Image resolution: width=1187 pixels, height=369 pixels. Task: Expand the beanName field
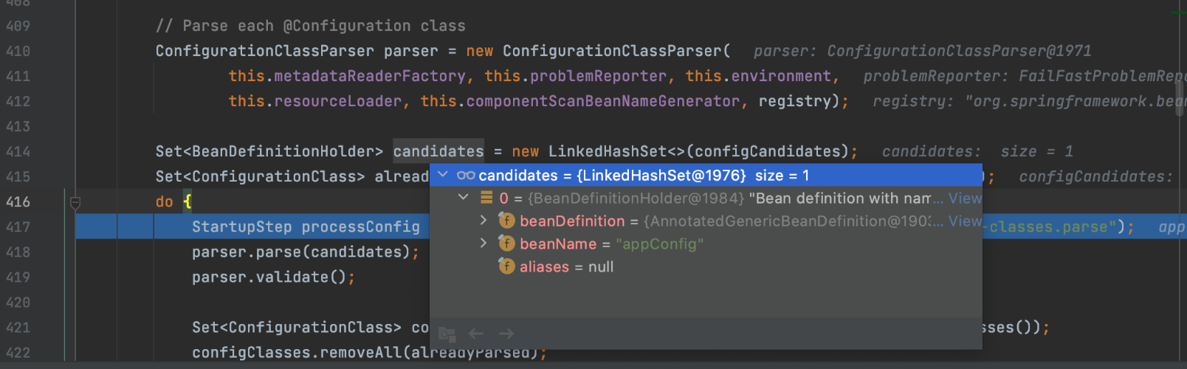484,244
